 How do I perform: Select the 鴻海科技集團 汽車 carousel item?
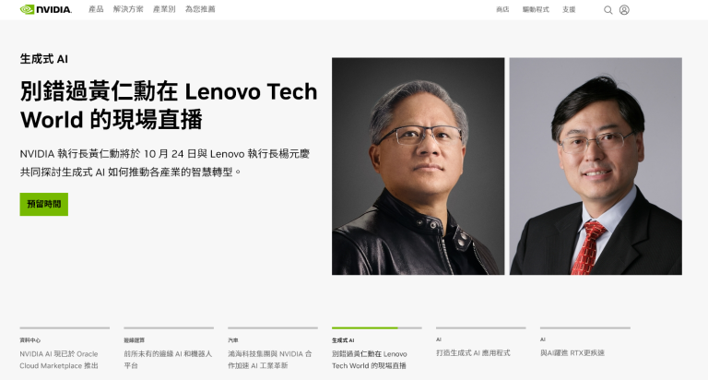tap(273, 349)
